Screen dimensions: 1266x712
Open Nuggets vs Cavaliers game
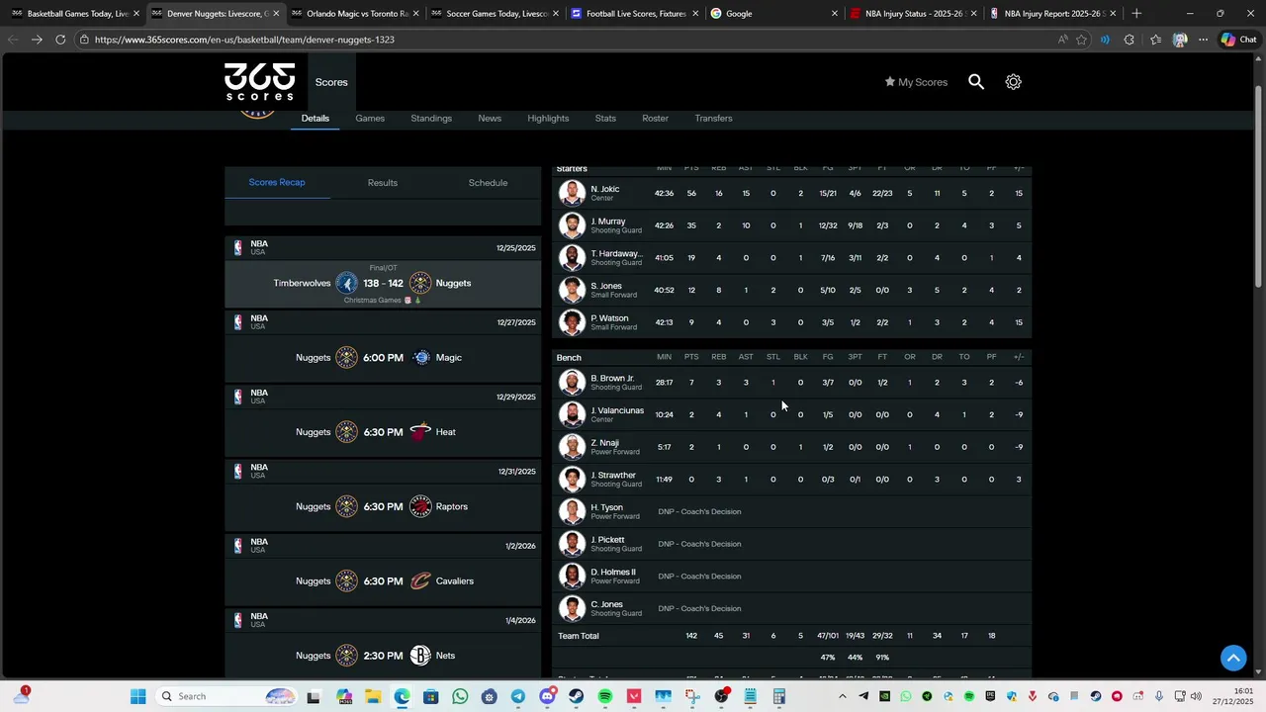[383, 580]
